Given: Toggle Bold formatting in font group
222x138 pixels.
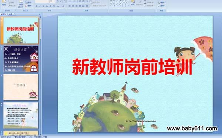Looking at the screenshot, I should pyautogui.click(x=37, y=6).
